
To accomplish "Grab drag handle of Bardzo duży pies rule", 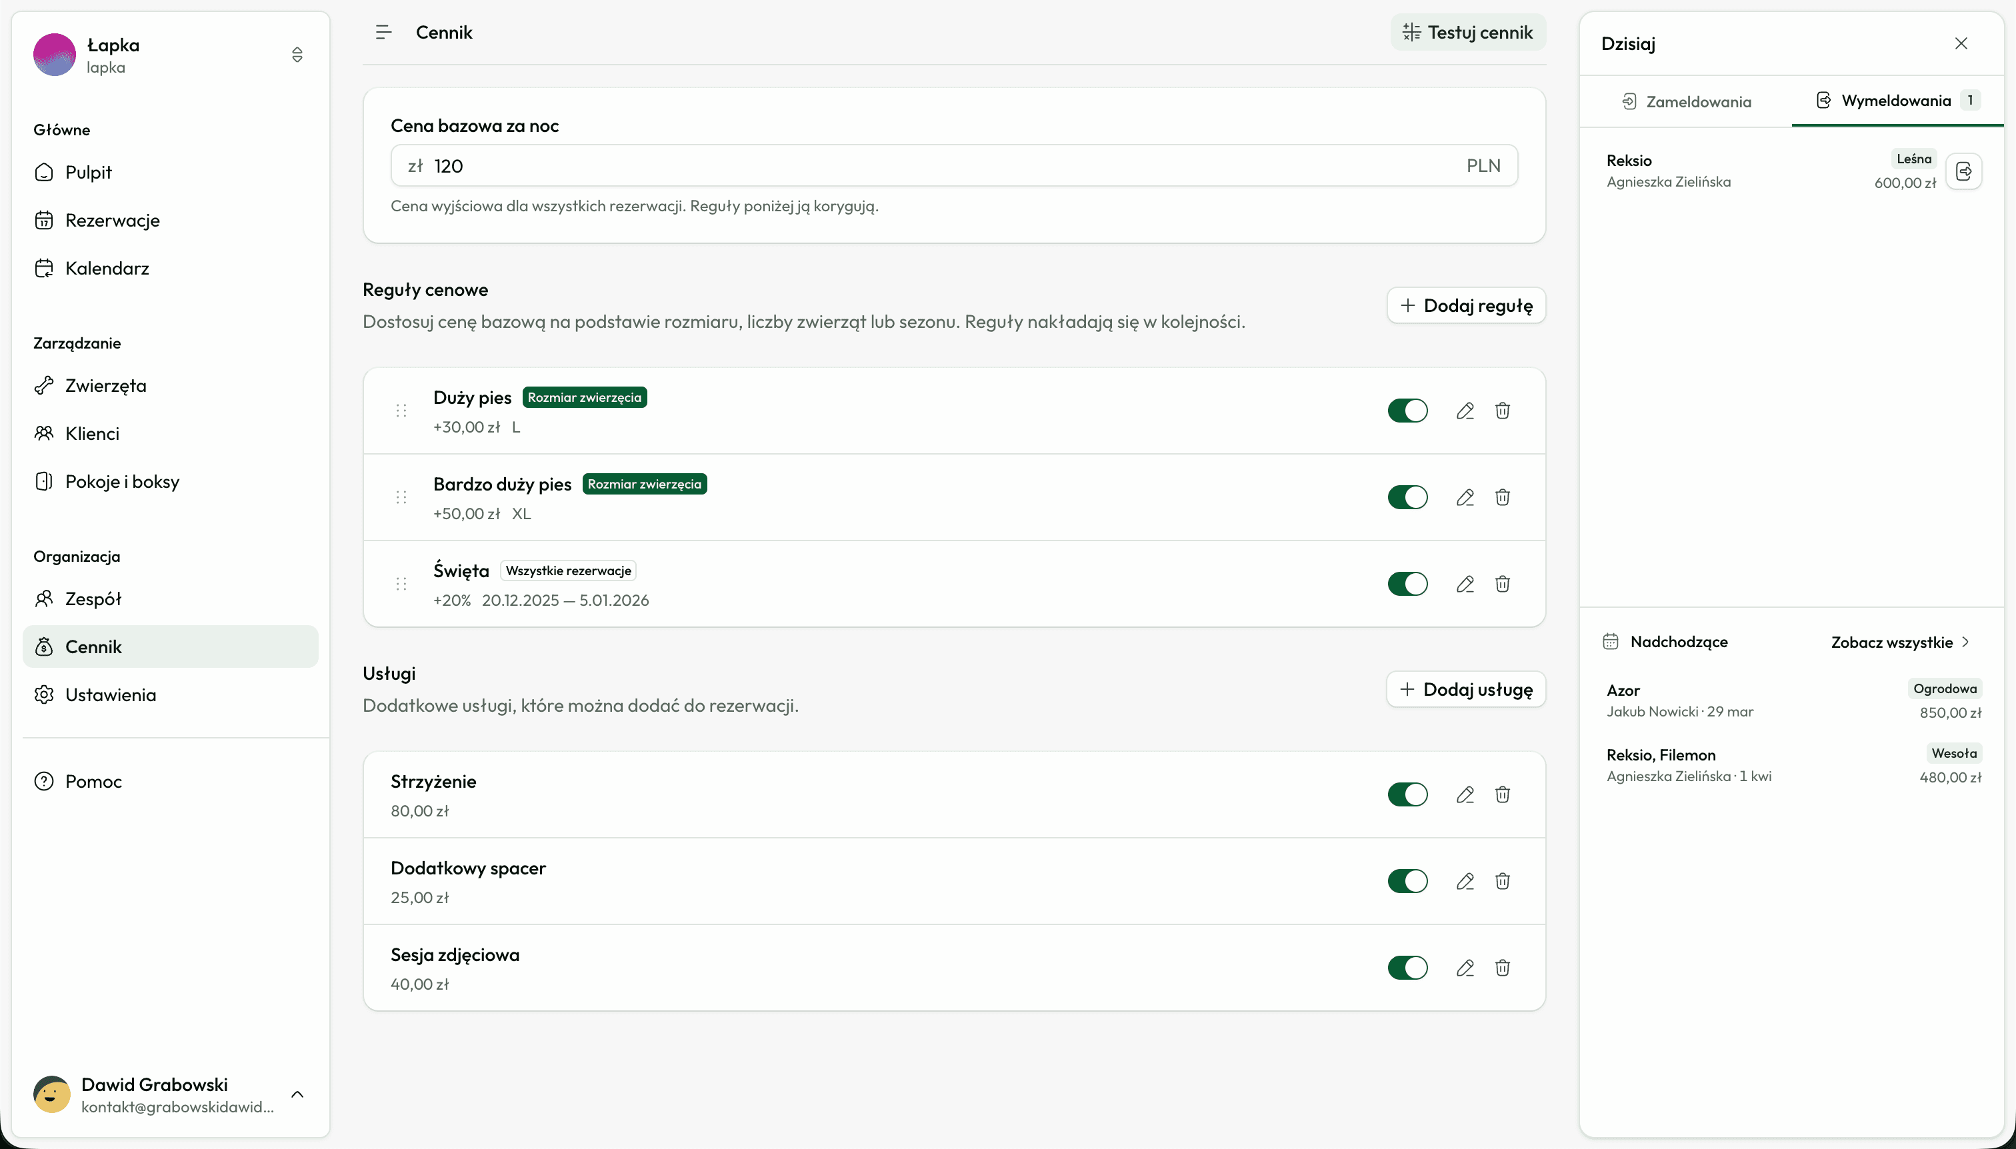I will click(x=401, y=497).
